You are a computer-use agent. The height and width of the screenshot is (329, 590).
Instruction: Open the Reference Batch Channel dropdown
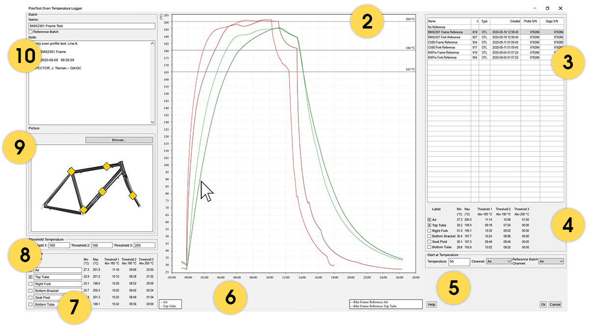(551, 262)
